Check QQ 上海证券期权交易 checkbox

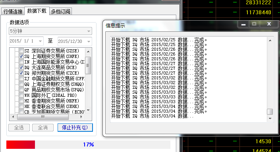[x=21, y=84]
